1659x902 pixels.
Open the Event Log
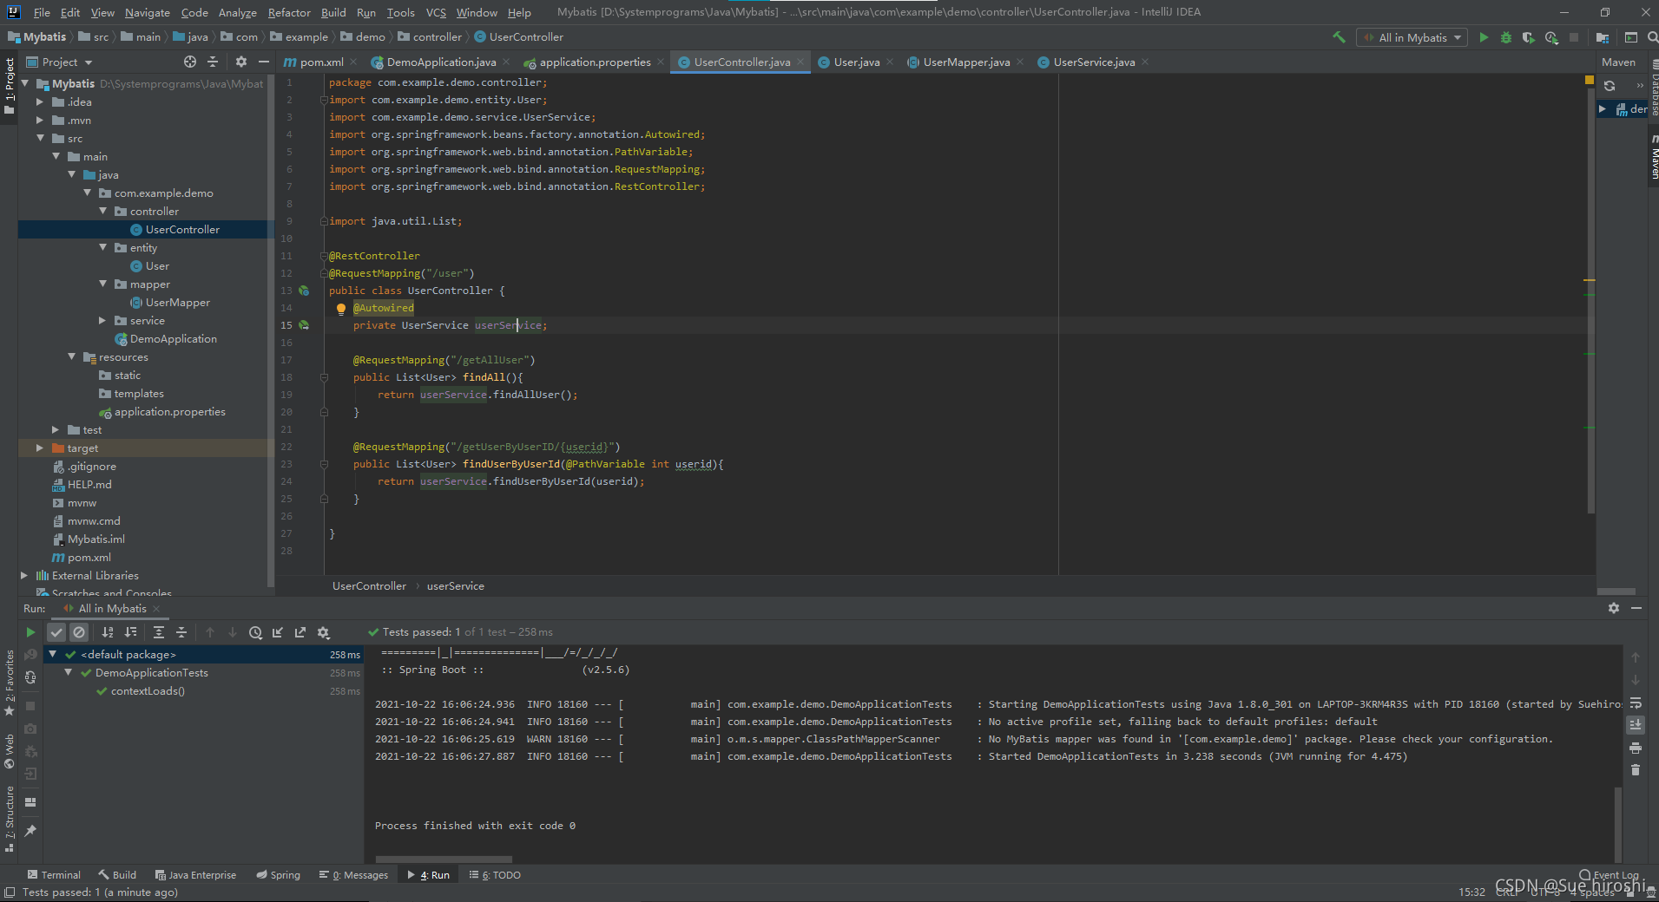coord(1610,875)
